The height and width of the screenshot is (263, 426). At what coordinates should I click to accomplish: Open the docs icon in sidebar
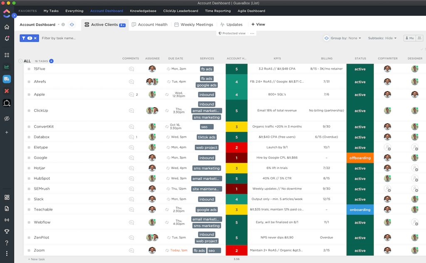[x=7, y=209]
